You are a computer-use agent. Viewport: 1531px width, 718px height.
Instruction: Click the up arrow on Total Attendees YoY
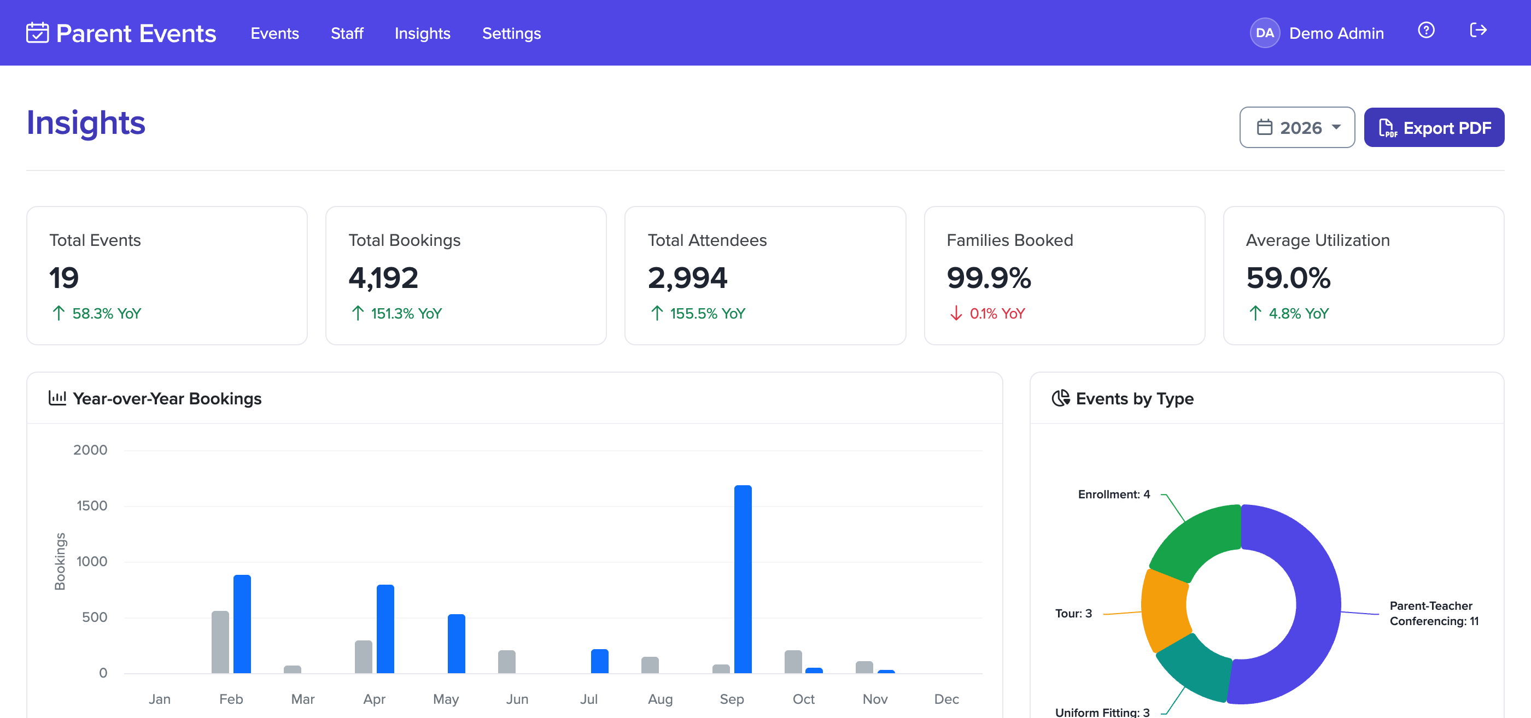[x=656, y=313]
